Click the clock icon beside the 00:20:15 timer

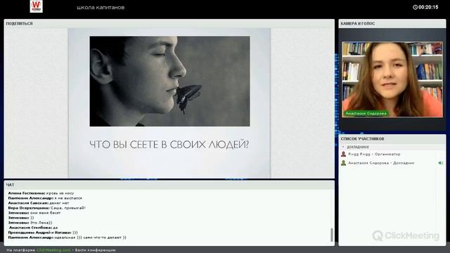[x=415, y=7]
